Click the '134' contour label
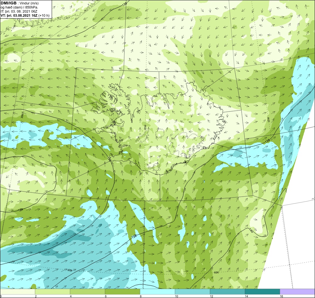Screen dimensions: 315x298 [20, 210]
